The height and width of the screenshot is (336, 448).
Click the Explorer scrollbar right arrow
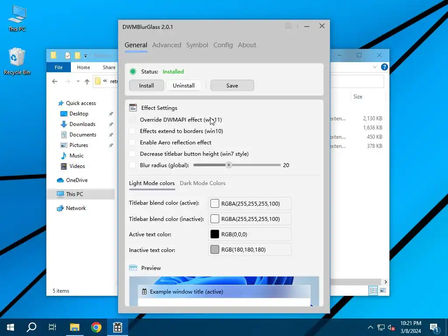point(385,282)
